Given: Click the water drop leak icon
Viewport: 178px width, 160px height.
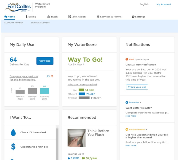Looking at the screenshot, I should [13, 133].
